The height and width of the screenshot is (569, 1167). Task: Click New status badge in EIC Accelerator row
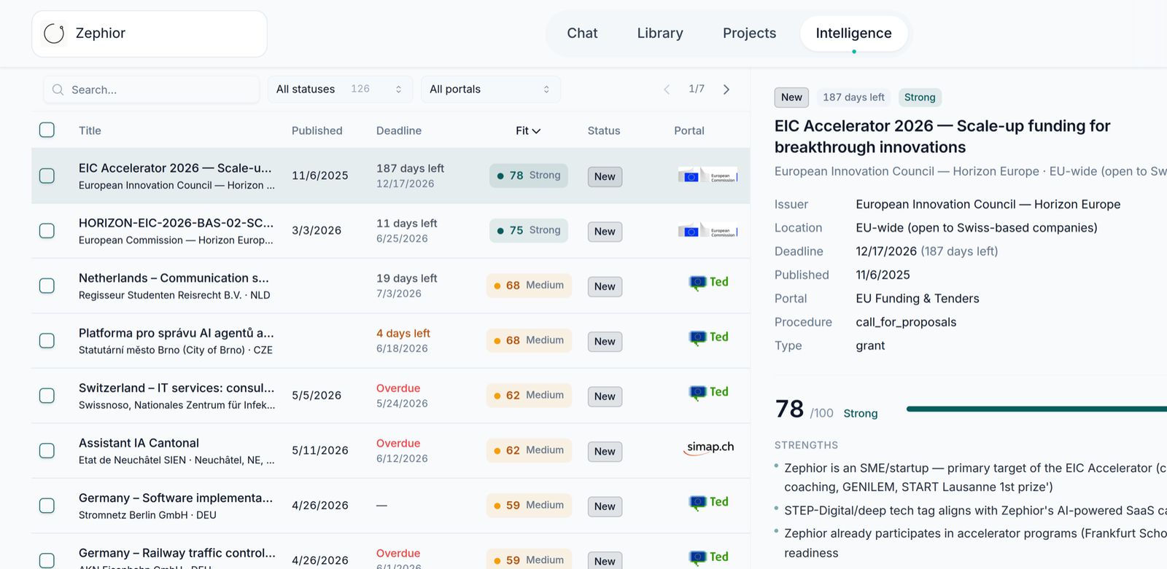click(605, 176)
